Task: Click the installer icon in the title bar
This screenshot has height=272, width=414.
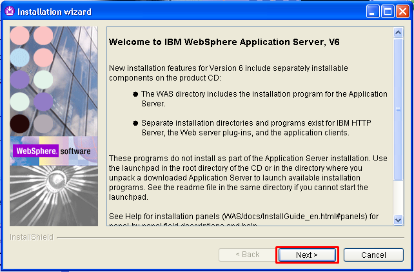Action: pyautogui.click(x=10, y=12)
